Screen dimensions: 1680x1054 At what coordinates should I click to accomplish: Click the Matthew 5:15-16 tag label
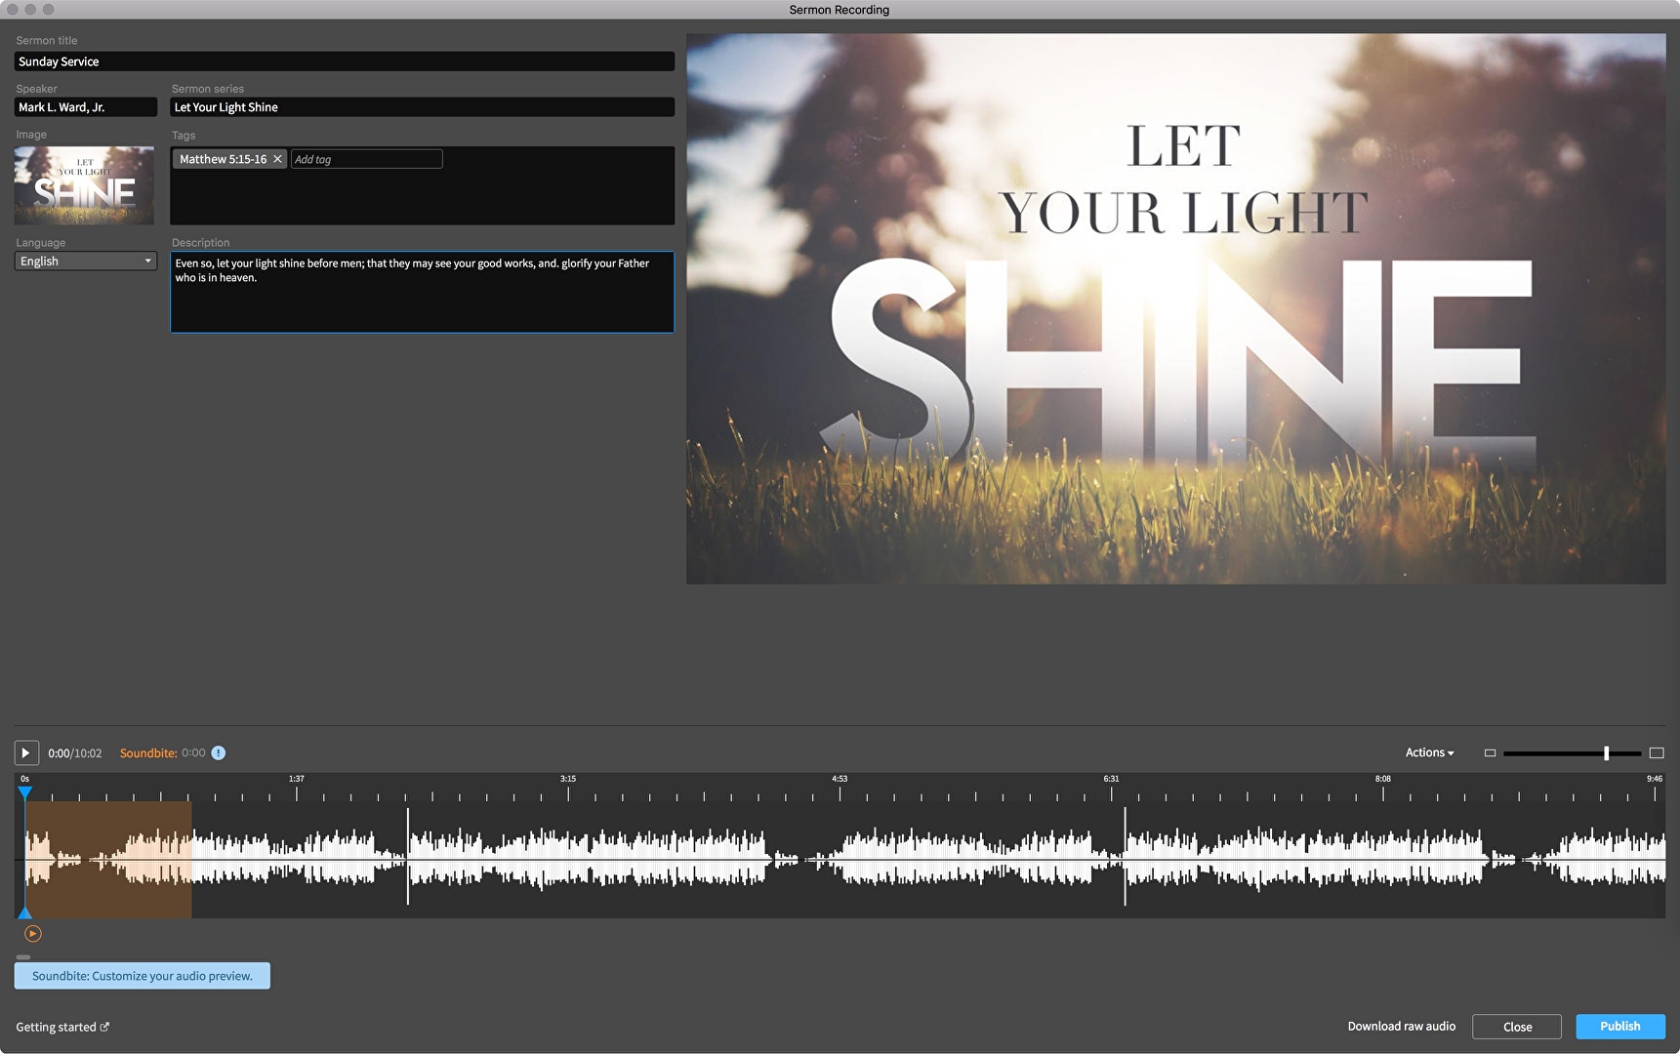[x=224, y=159]
